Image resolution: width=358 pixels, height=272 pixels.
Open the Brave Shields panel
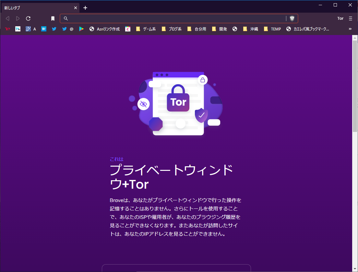(292, 18)
